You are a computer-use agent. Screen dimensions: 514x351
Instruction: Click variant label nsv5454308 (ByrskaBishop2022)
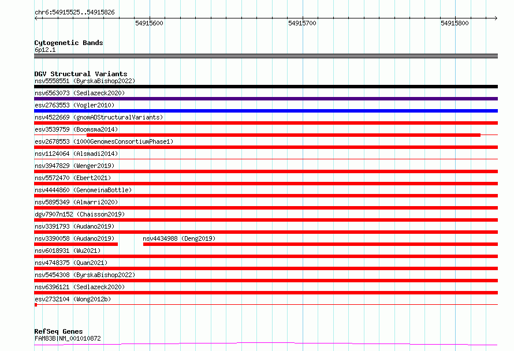85,275
